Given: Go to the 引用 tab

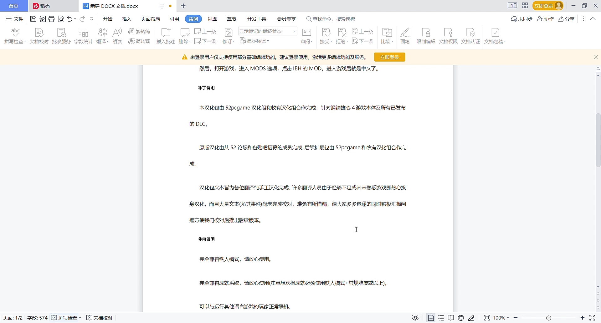Looking at the screenshot, I should pos(174,19).
